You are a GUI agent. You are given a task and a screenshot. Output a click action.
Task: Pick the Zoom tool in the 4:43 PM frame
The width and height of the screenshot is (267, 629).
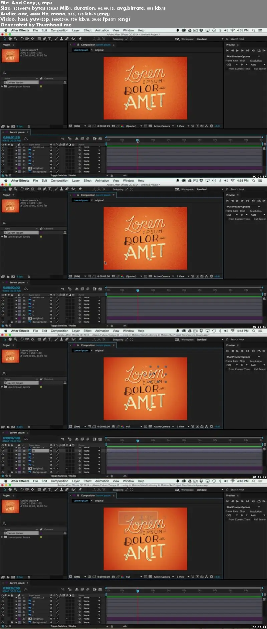click(16, 340)
